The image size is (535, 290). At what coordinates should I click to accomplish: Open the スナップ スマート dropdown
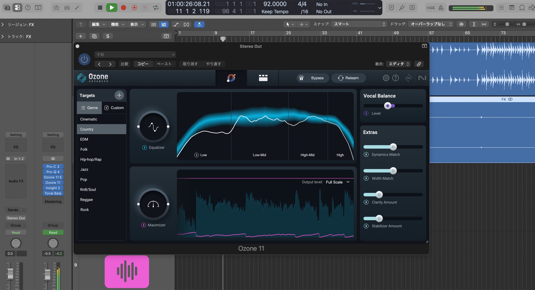tap(359, 24)
